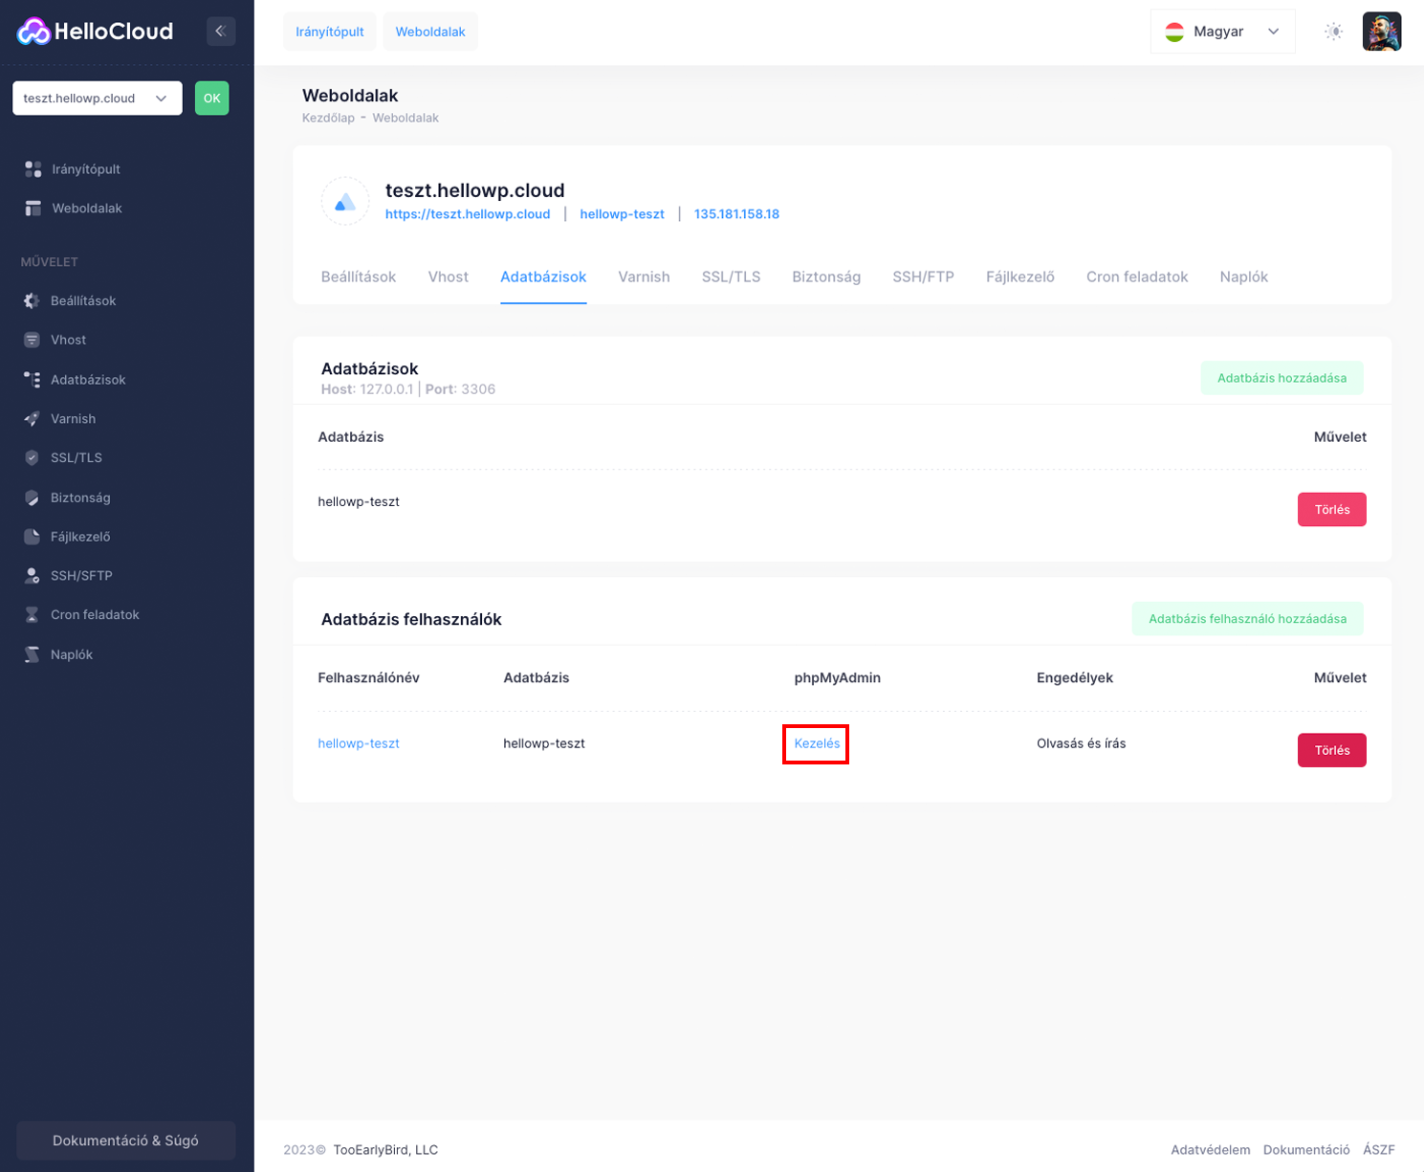Open the teszt.hellowp.cloud site dropdown
The image size is (1424, 1172).
tap(98, 99)
